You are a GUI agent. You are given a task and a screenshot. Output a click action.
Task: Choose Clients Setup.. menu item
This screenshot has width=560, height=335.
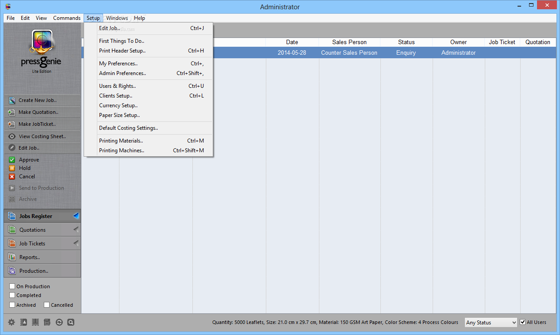click(x=149, y=96)
